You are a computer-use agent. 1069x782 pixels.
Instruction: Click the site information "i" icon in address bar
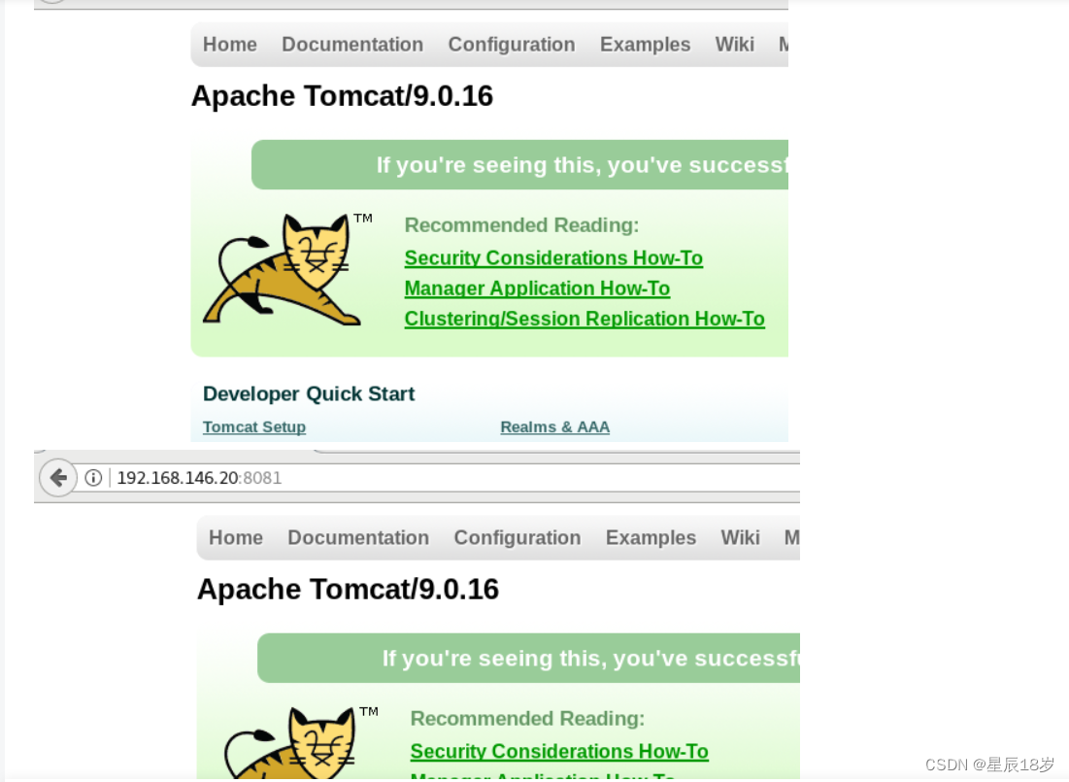click(92, 477)
